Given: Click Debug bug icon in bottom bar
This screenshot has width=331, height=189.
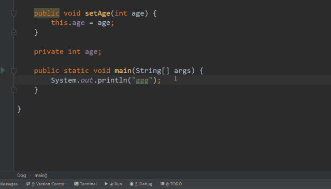Looking at the screenshot, I should [x=132, y=184].
